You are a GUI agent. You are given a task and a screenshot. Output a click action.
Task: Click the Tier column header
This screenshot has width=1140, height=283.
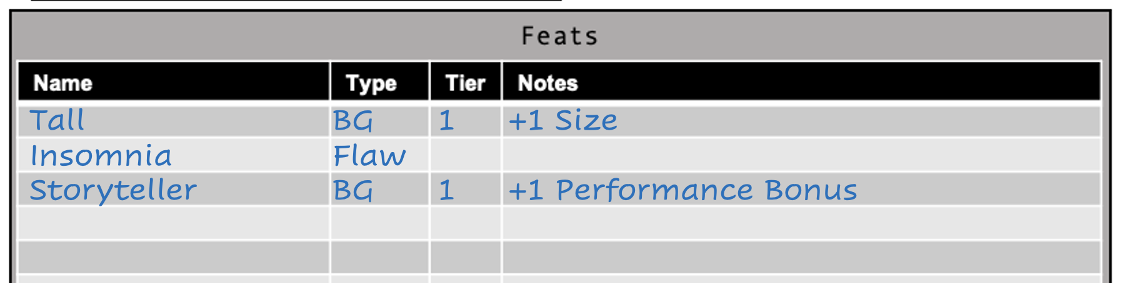click(x=466, y=82)
